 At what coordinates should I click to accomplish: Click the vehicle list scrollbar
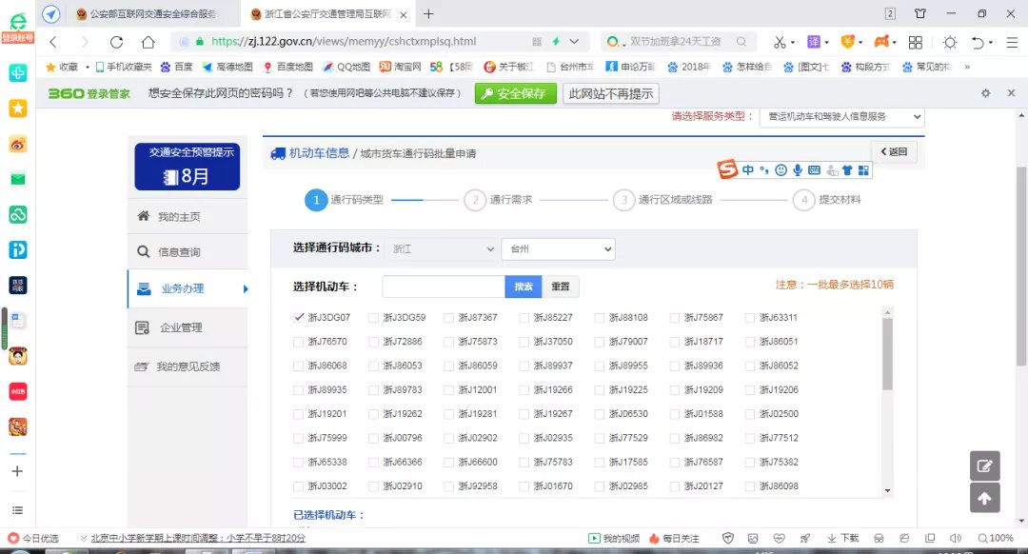pyautogui.click(x=887, y=354)
